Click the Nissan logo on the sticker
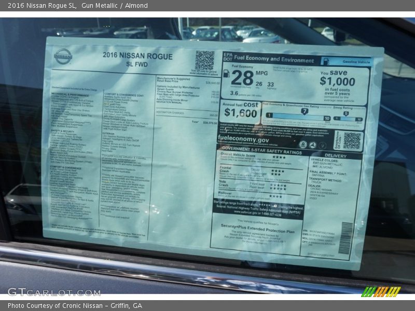Image resolution: width=415 pixels, height=311 pixels. (63, 56)
